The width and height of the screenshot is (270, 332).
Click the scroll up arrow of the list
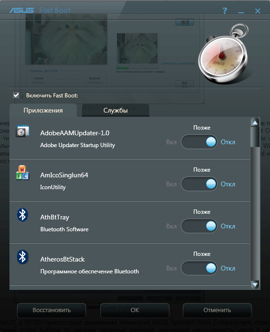point(255,122)
